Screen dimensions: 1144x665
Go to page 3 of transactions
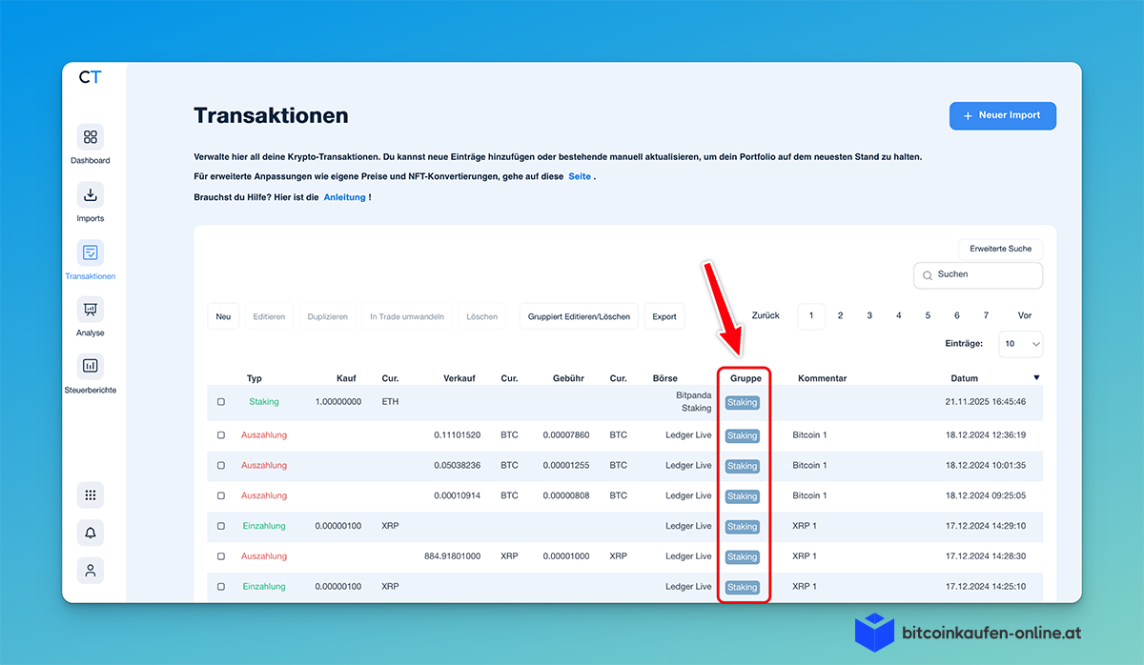(869, 316)
